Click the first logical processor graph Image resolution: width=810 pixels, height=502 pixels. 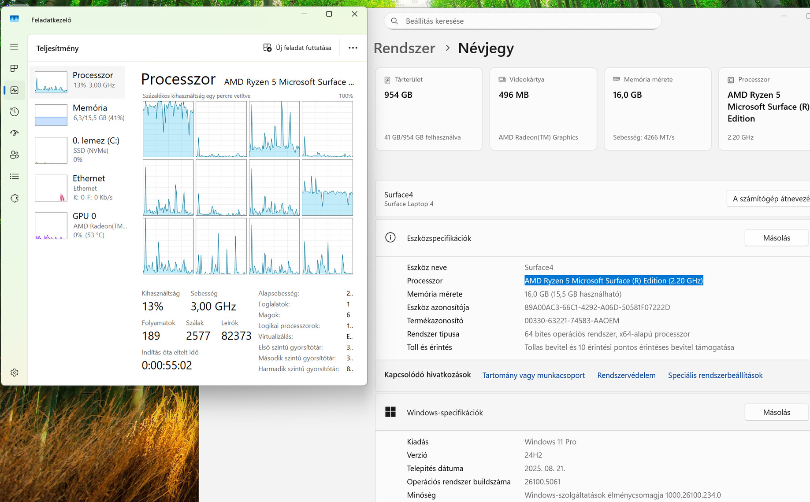click(168, 129)
